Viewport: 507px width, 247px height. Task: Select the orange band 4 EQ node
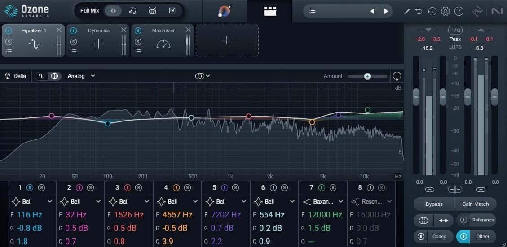312,122
